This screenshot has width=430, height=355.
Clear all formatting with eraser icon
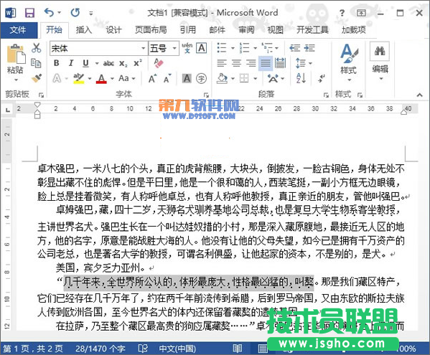159,63
